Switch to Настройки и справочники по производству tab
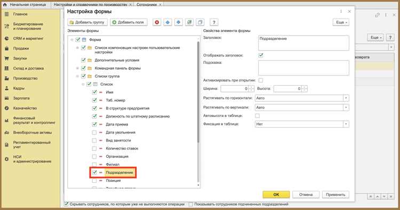This screenshot has height=210, width=400. pos(90,5)
